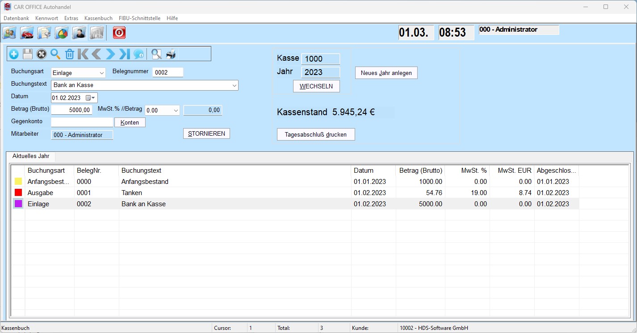This screenshot has width=637, height=333.
Task: Click the Buchungsart column header
Action: 50,171
